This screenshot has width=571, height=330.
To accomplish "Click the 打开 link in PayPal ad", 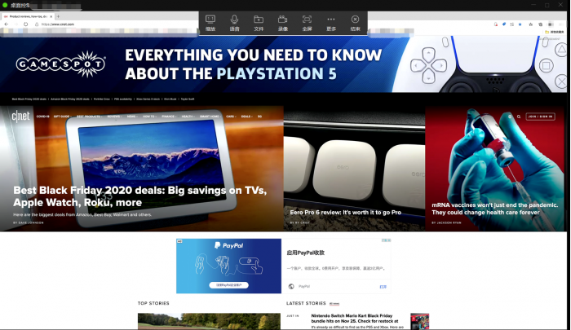I will point(383,287).
